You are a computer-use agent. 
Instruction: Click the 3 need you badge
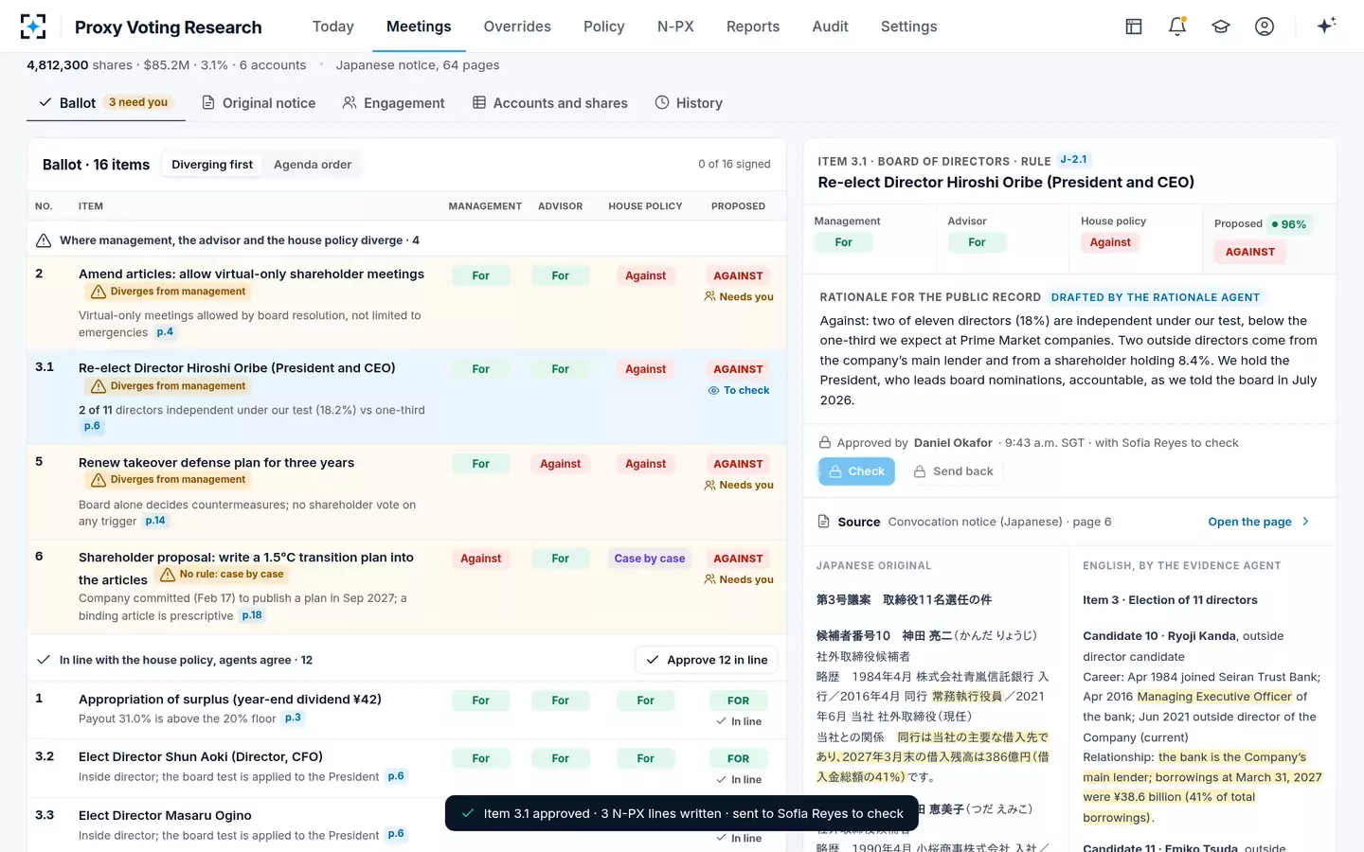pyautogui.click(x=138, y=102)
